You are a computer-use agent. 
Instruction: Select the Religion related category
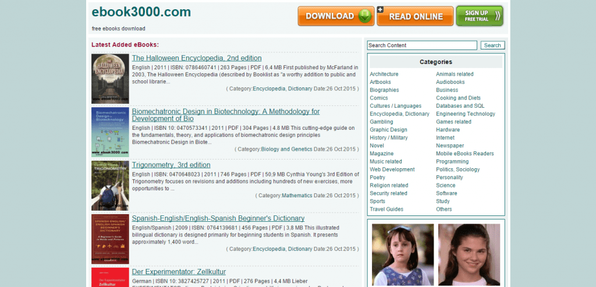(389, 186)
